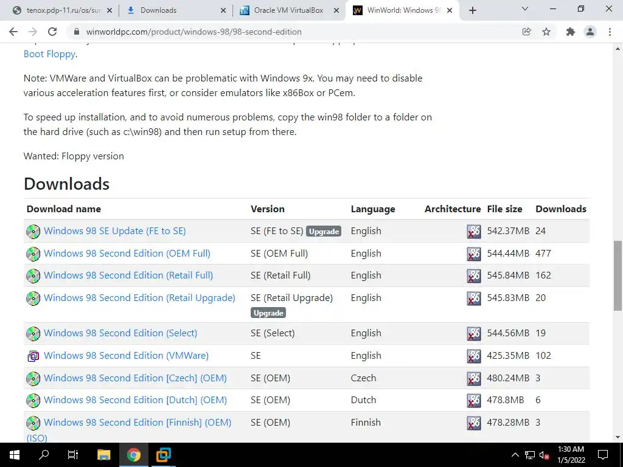This screenshot has width=623, height=467.
Task: Open the VirtualBox icon on the taskbar
Action: (163, 455)
